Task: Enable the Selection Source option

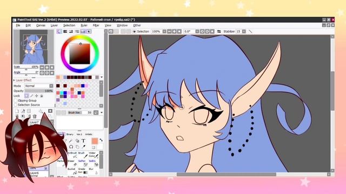Action: 16,105
